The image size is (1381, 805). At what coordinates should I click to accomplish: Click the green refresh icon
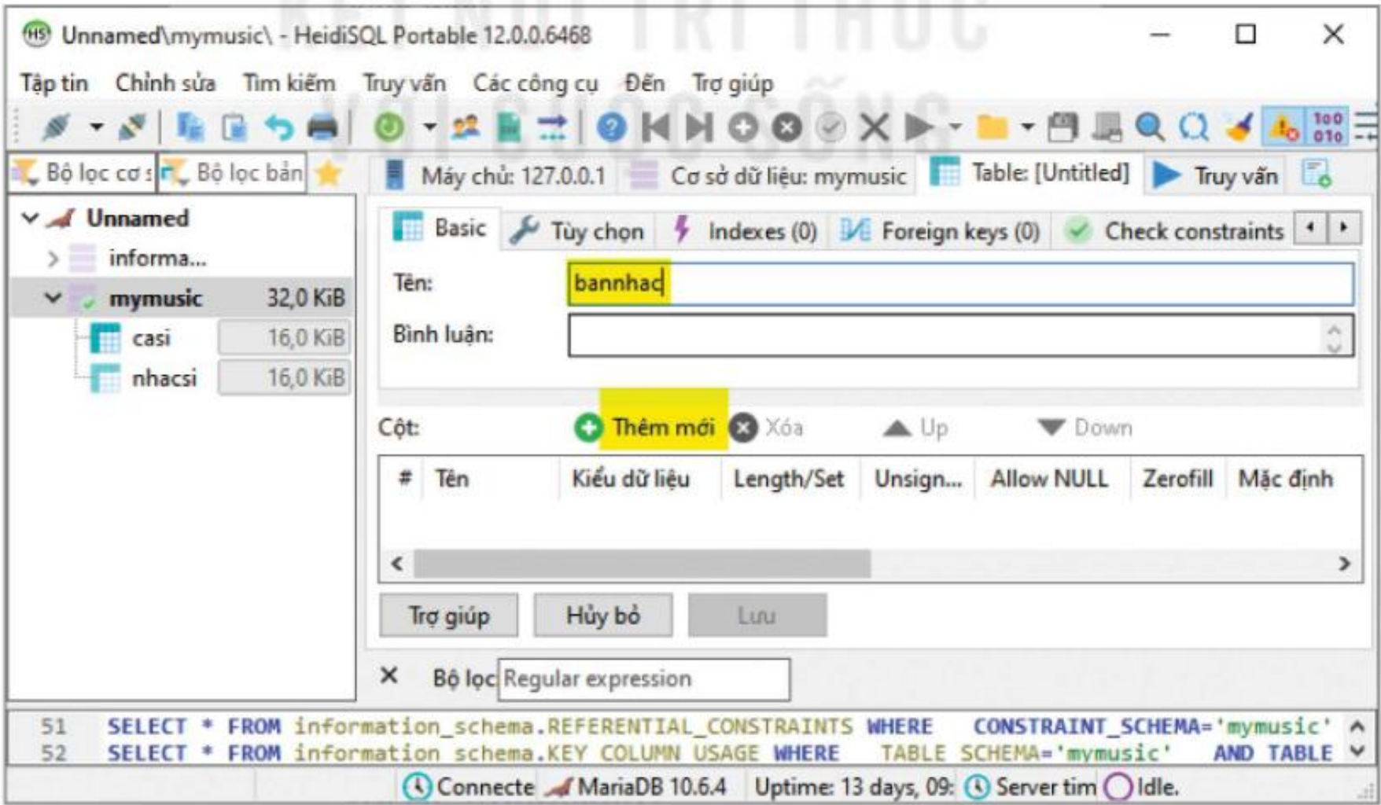(389, 126)
